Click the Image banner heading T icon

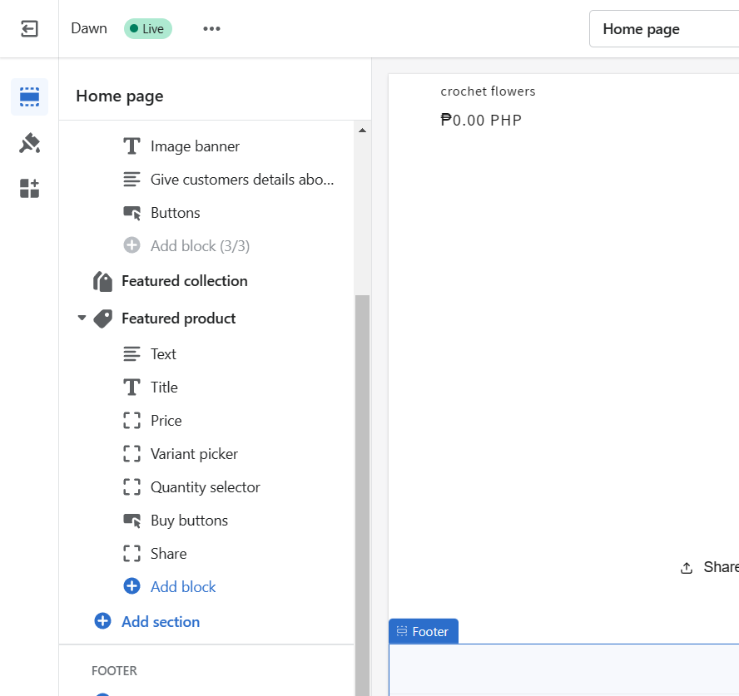click(x=132, y=146)
